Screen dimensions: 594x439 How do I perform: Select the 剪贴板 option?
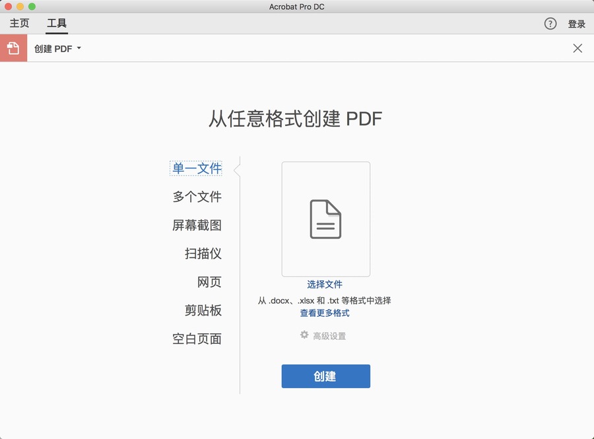pos(203,310)
